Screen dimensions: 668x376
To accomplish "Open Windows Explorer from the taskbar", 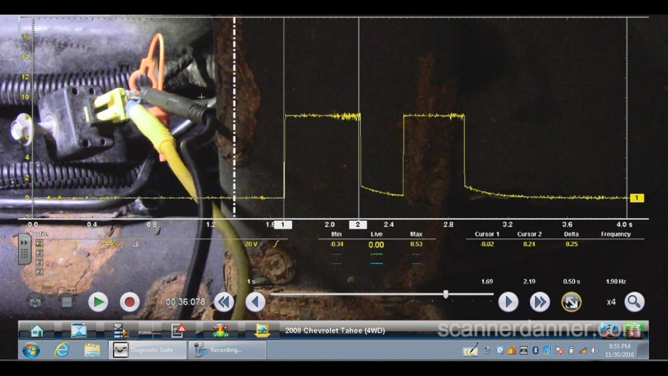I will tap(92, 350).
